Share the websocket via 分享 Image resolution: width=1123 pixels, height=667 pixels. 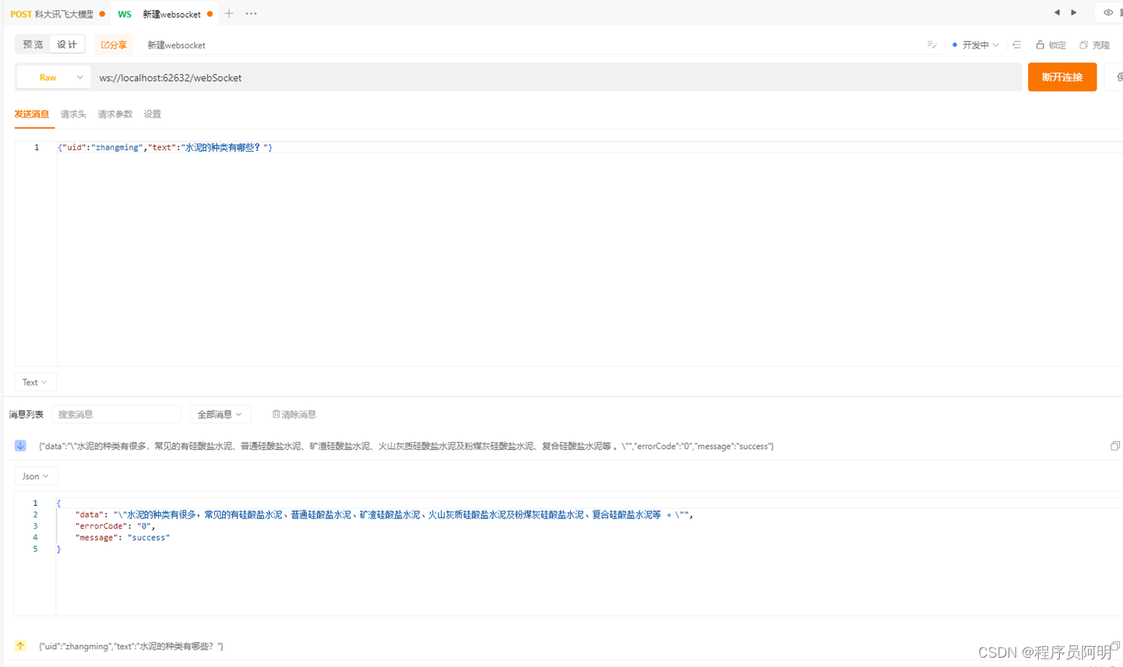[x=114, y=45]
